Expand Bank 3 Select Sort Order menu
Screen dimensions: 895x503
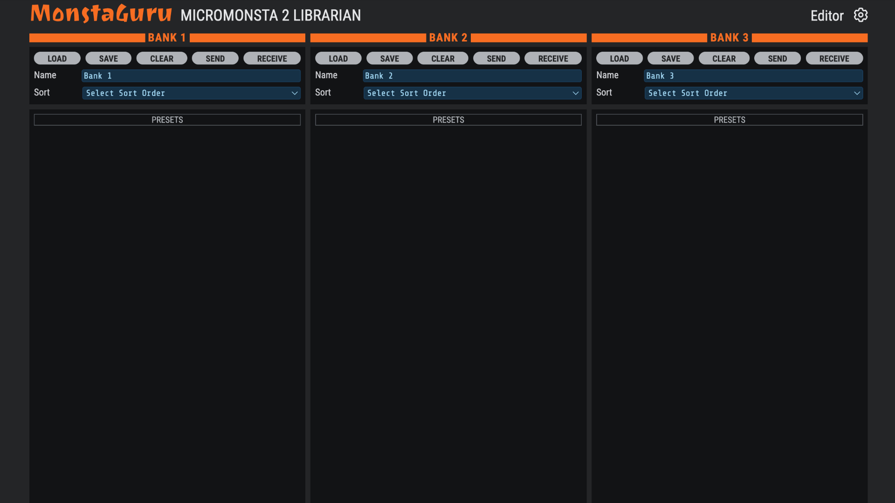click(753, 93)
